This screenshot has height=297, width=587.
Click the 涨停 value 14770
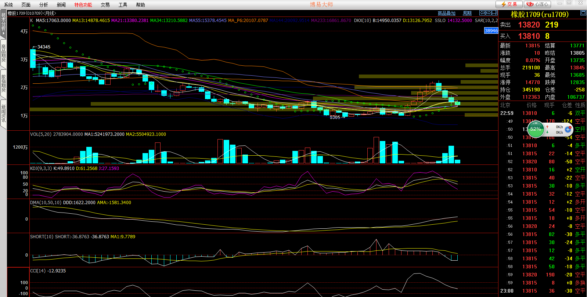(533, 82)
